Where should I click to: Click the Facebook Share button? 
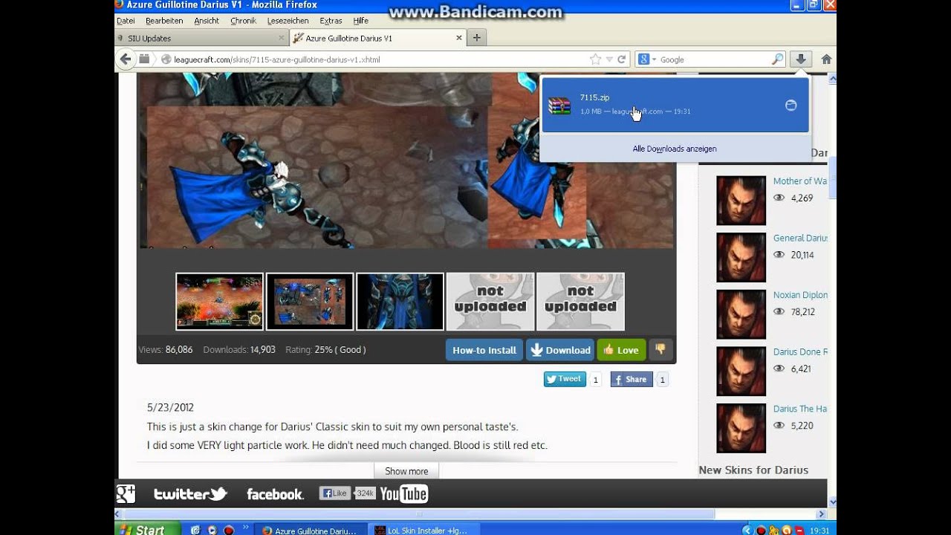pos(632,379)
